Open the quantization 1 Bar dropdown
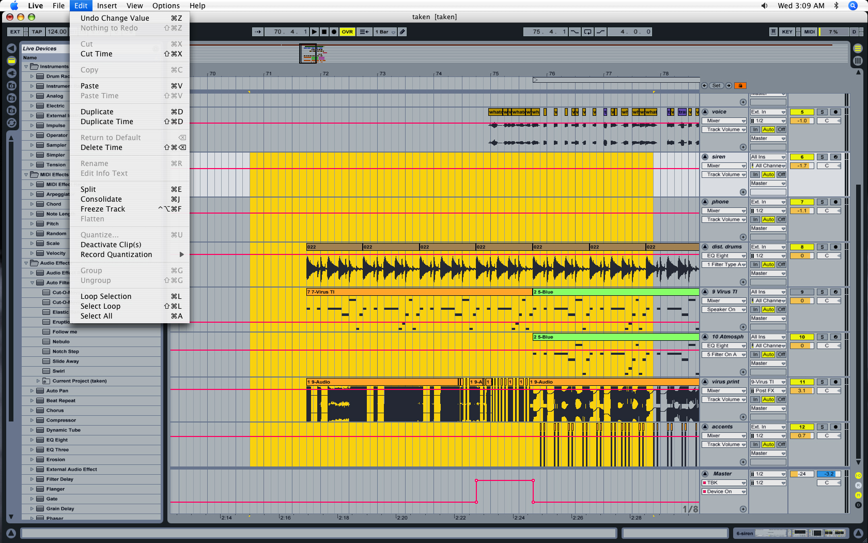The image size is (868, 543). pos(385,32)
